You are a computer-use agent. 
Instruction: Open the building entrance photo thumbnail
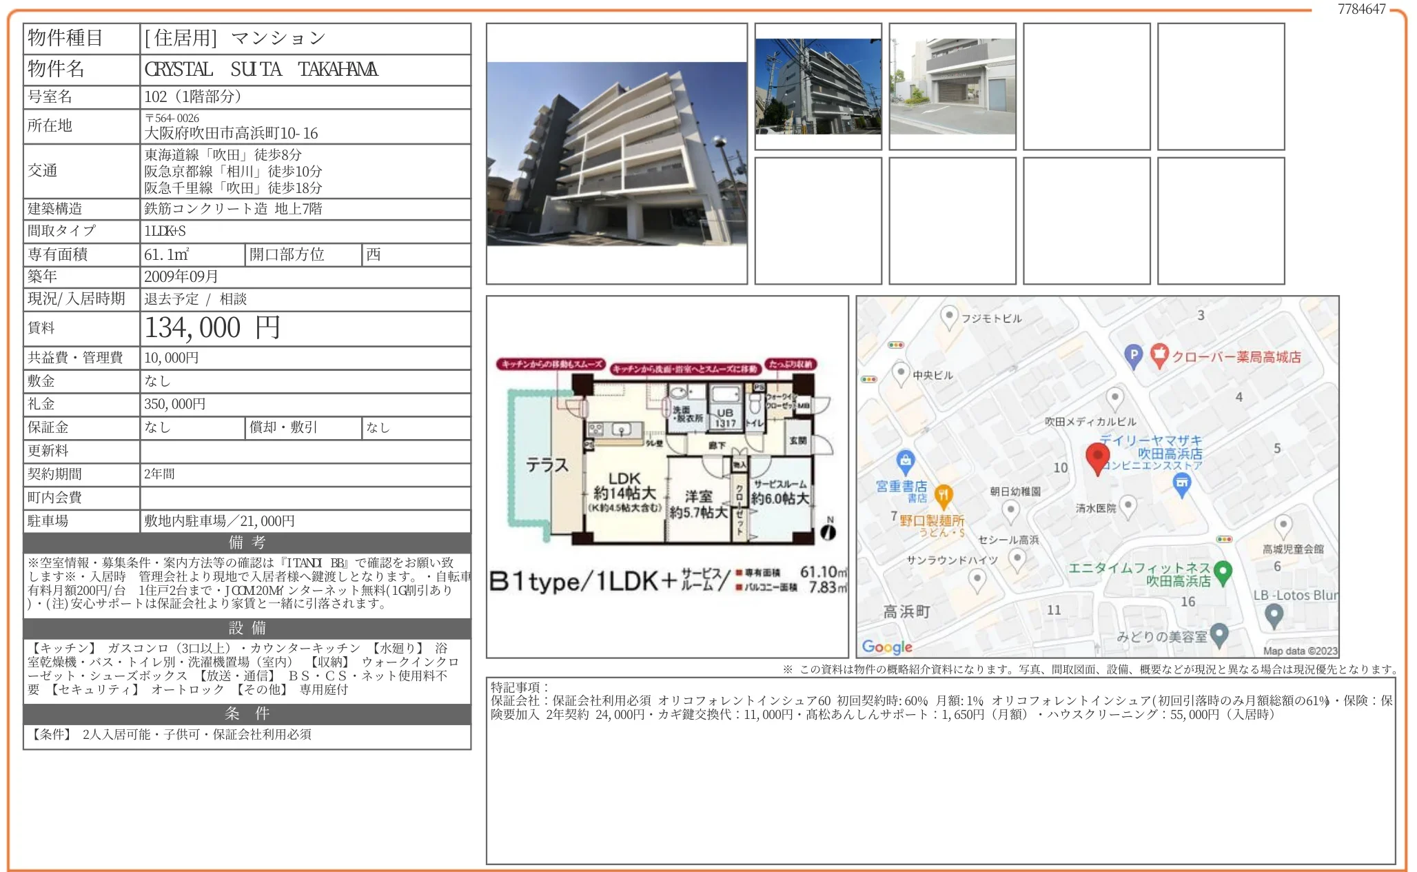(x=952, y=86)
